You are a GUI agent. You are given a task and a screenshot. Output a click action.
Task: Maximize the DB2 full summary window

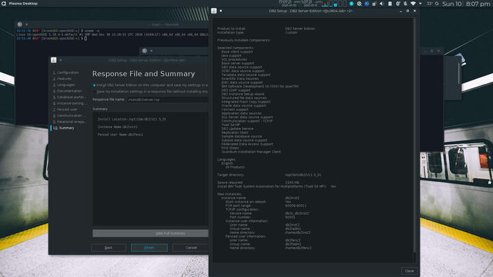pos(408,11)
